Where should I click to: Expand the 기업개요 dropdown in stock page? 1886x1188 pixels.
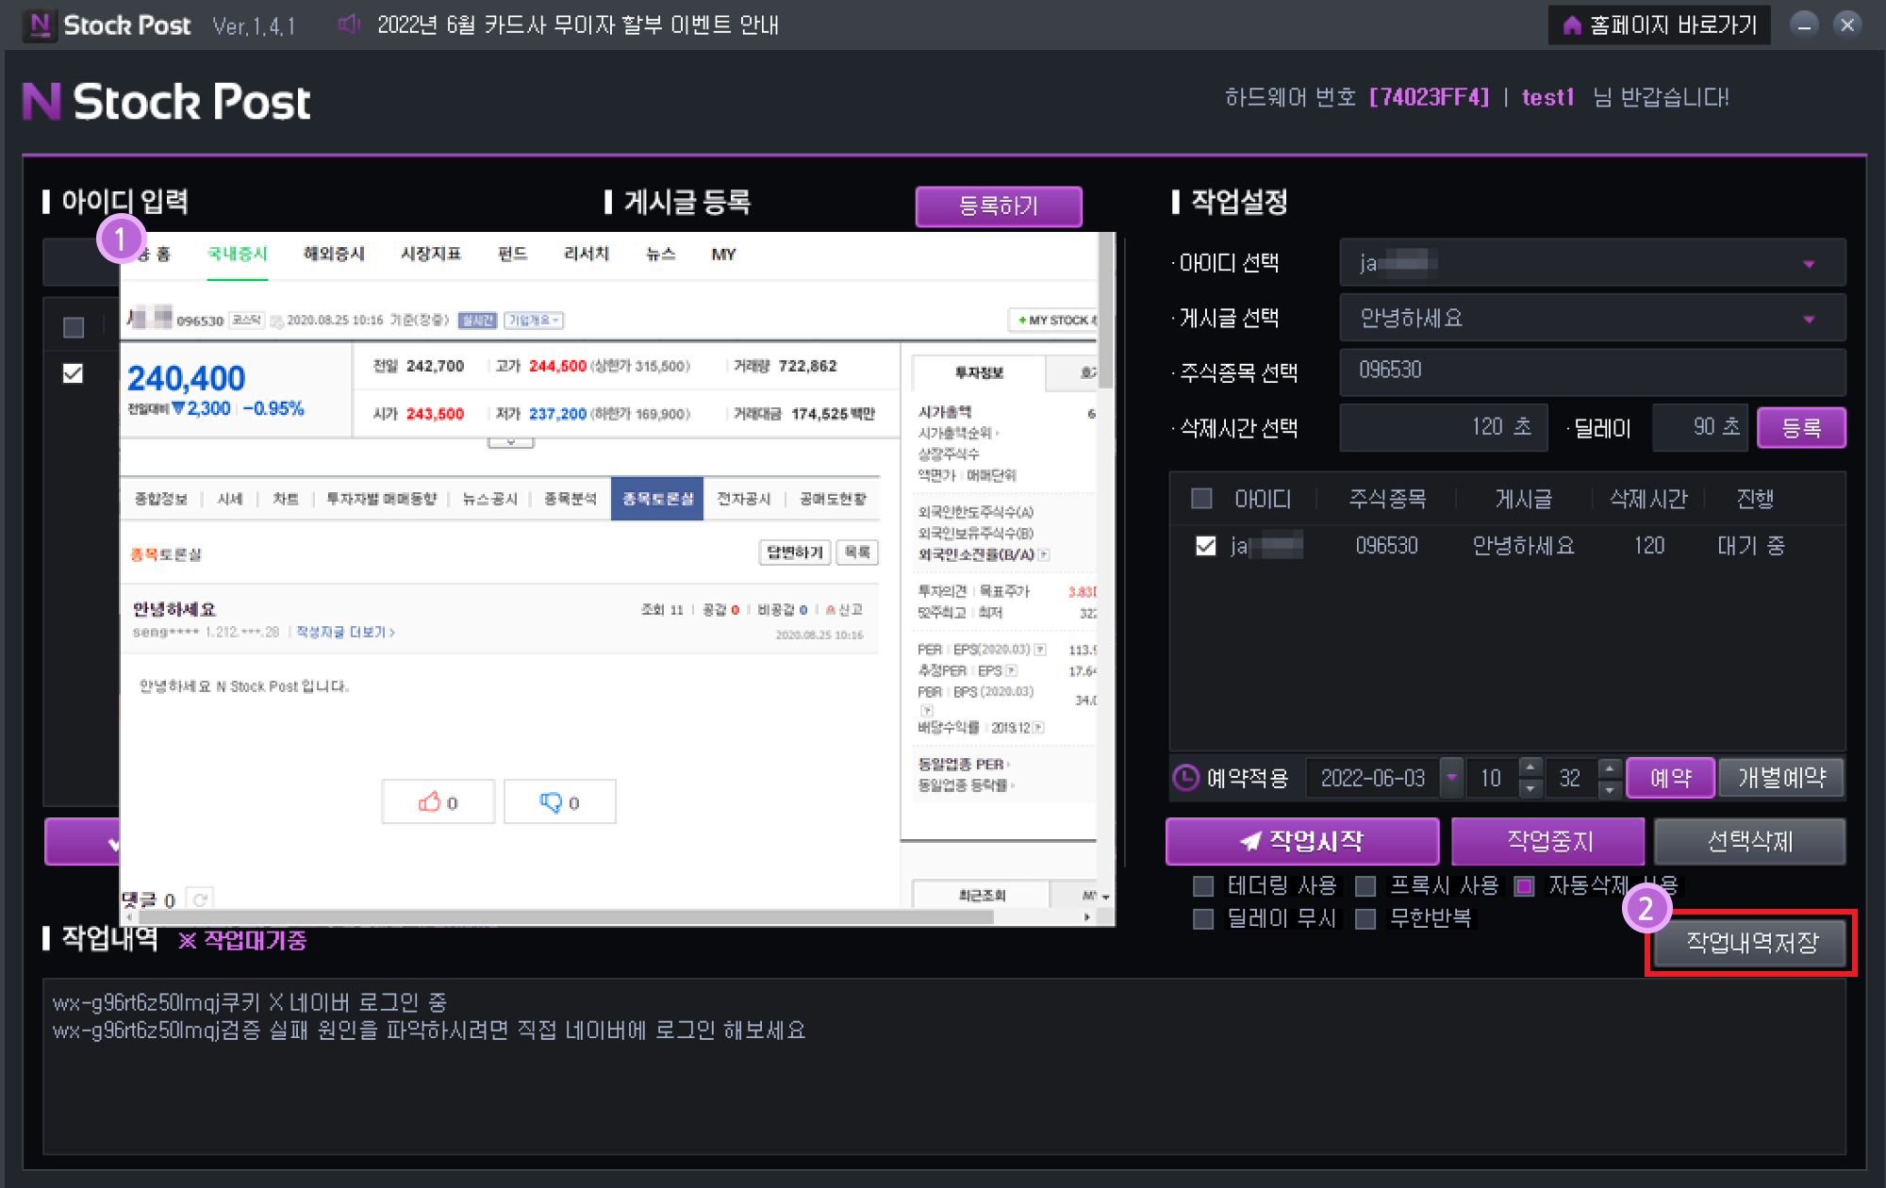coord(534,321)
